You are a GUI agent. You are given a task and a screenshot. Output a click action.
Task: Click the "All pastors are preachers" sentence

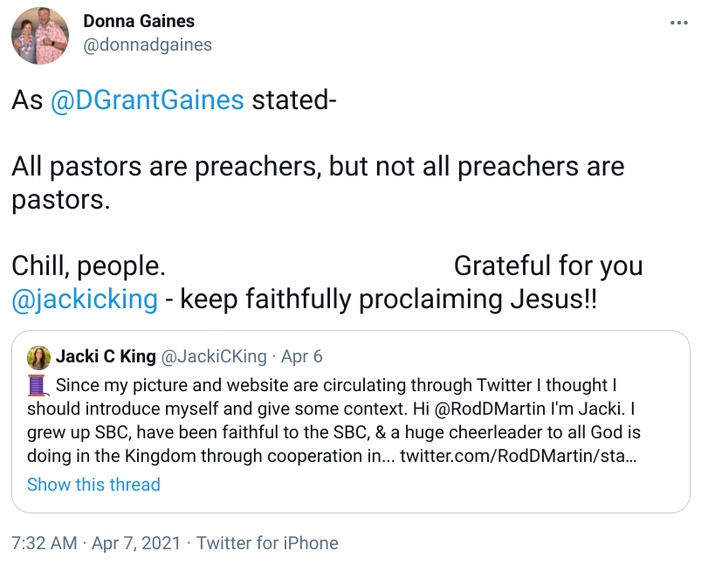[x=317, y=167]
